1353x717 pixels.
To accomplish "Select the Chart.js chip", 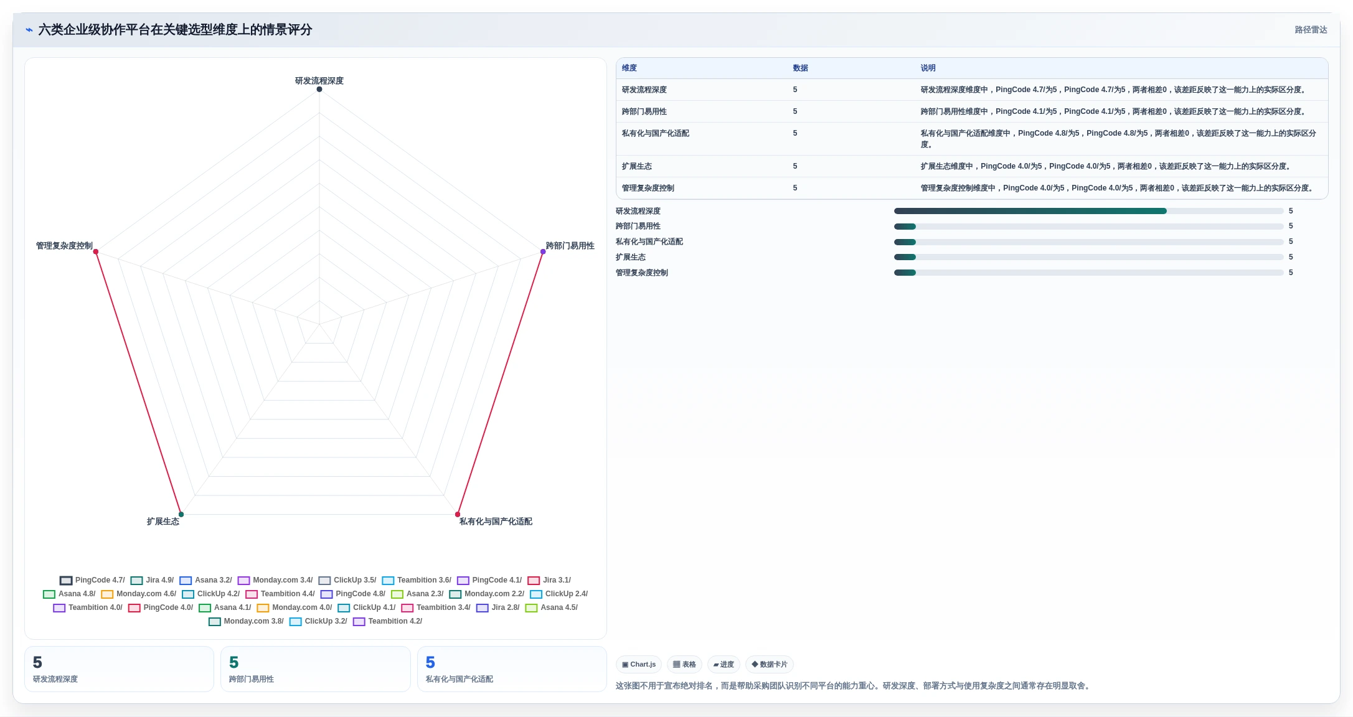I will pos(639,664).
